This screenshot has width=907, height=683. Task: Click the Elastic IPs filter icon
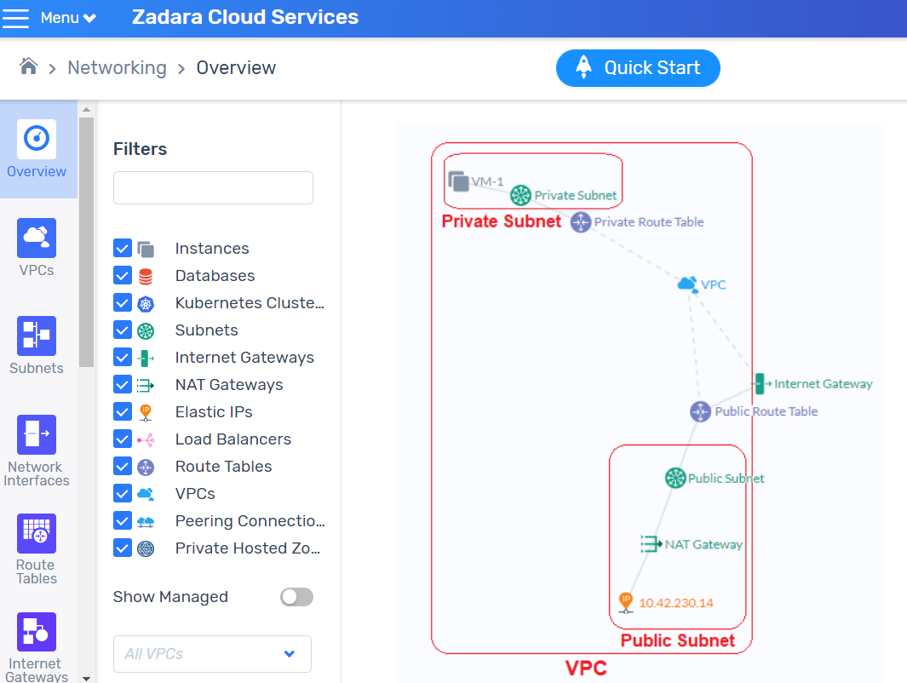[146, 412]
